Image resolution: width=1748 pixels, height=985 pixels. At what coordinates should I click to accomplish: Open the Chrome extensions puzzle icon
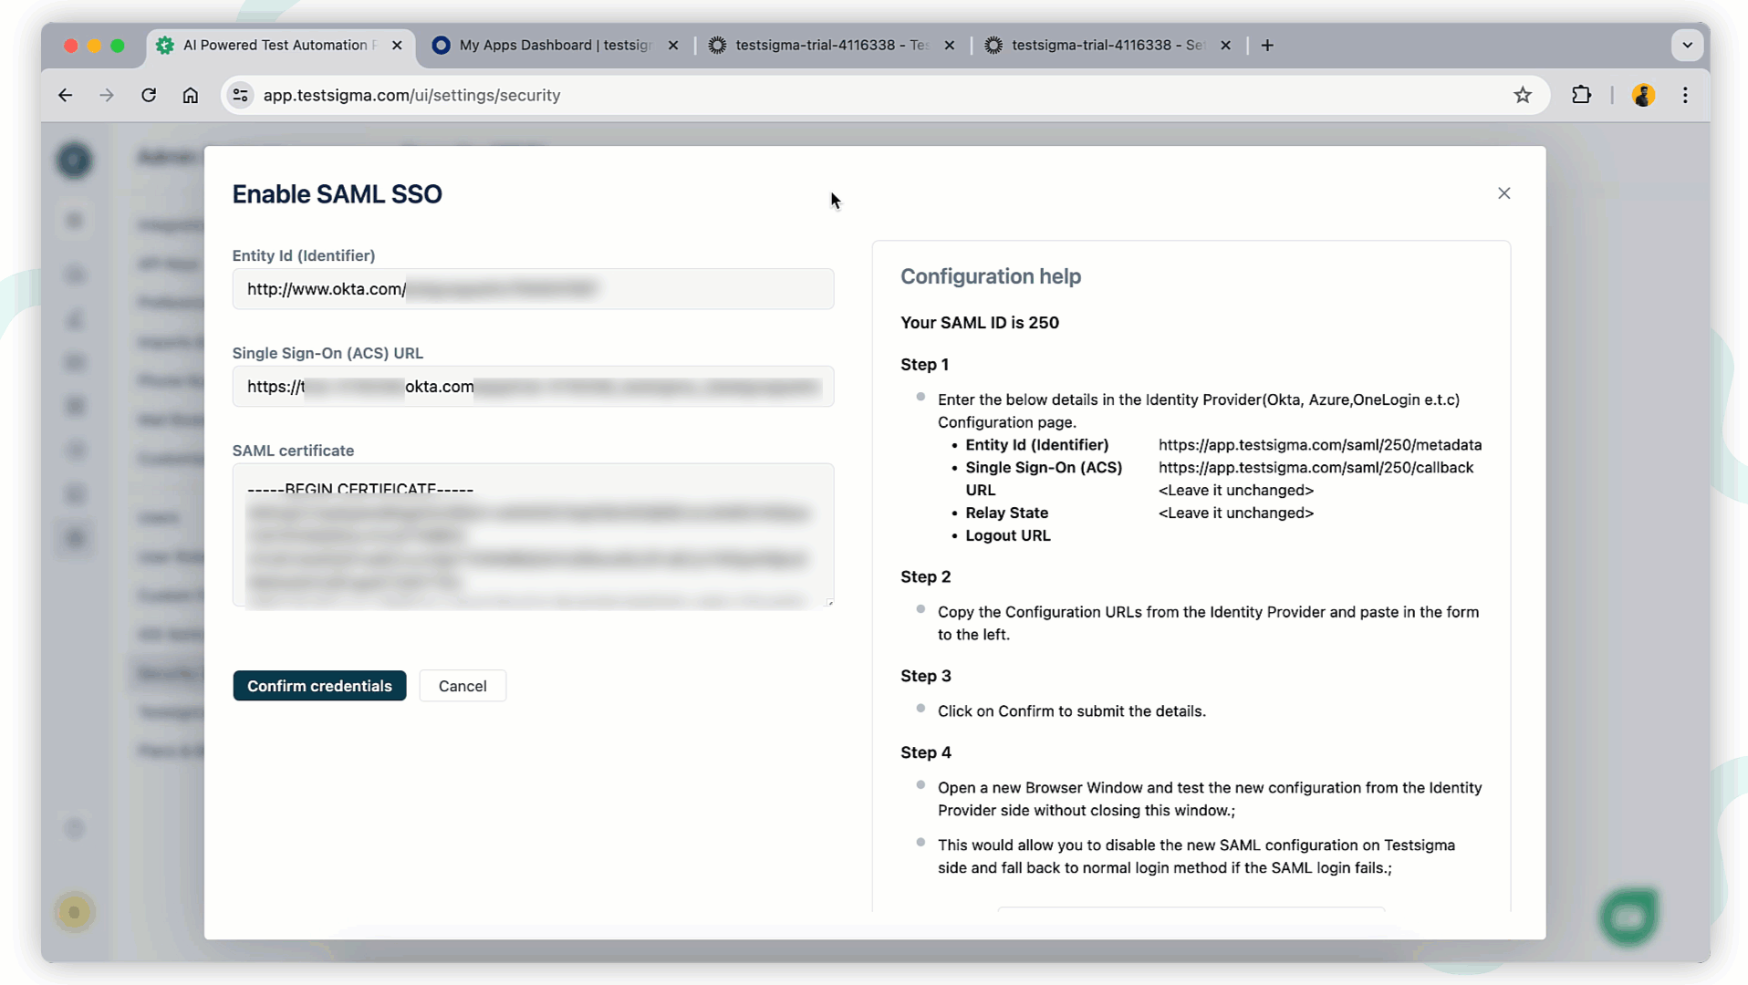coord(1581,95)
